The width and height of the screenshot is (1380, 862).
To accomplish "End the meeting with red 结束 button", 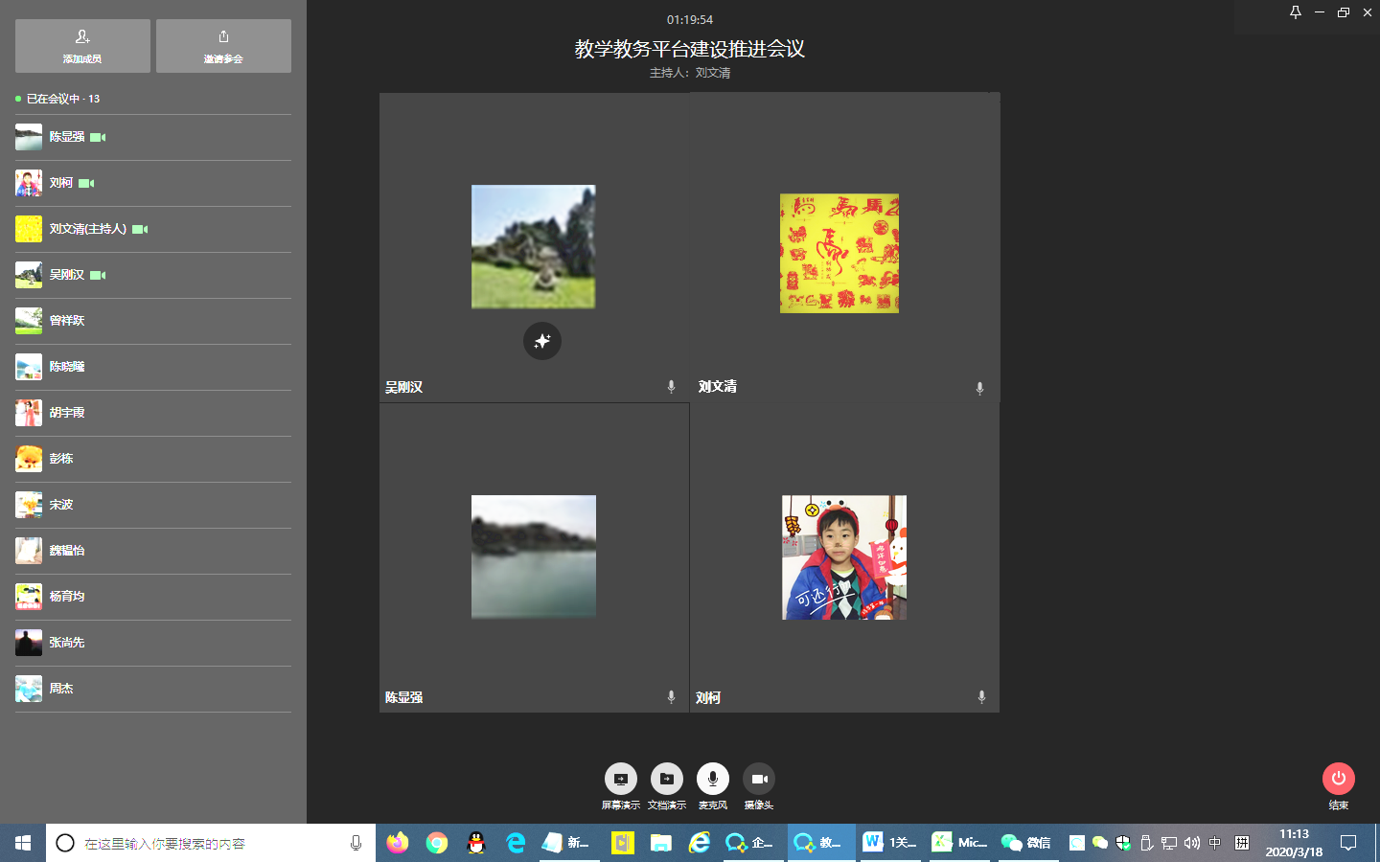I will pyautogui.click(x=1338, y=779).
